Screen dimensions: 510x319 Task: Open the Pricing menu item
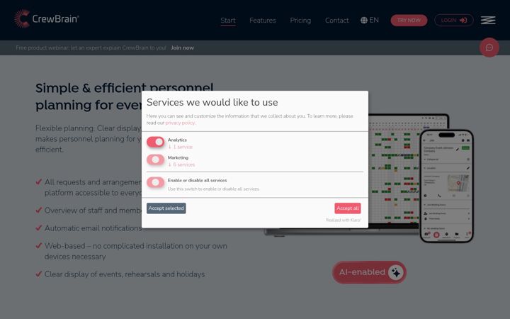[300, 20]
